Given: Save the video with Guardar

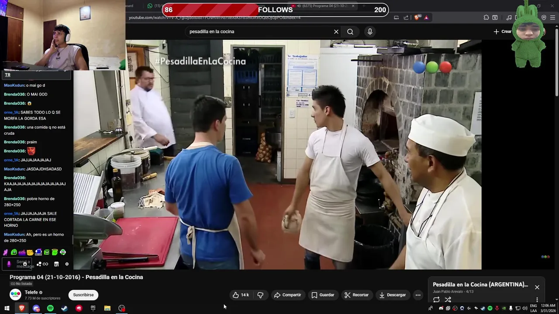Looking at the screenshot, I should tap(323, 295).
